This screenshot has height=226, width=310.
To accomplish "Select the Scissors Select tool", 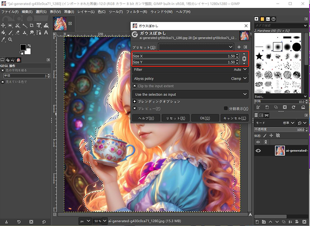I will pyautogui.click(x=17, y=25).
